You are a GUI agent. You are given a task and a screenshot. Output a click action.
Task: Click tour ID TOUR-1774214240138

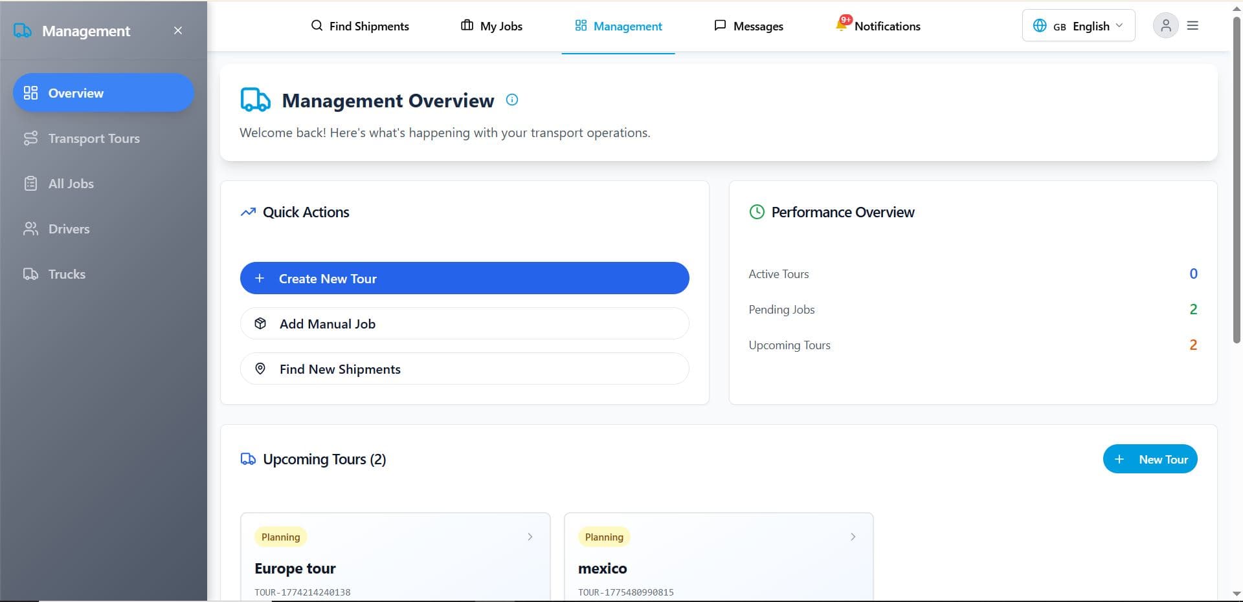point(302,592)
